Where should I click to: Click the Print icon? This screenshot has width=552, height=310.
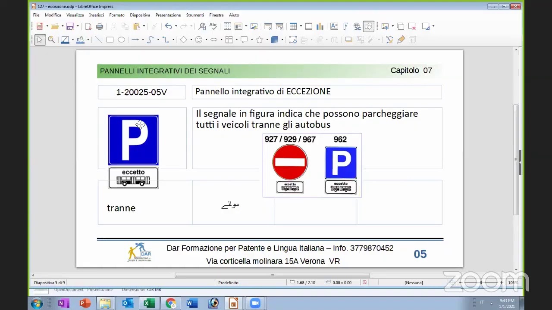pos(100,26)
